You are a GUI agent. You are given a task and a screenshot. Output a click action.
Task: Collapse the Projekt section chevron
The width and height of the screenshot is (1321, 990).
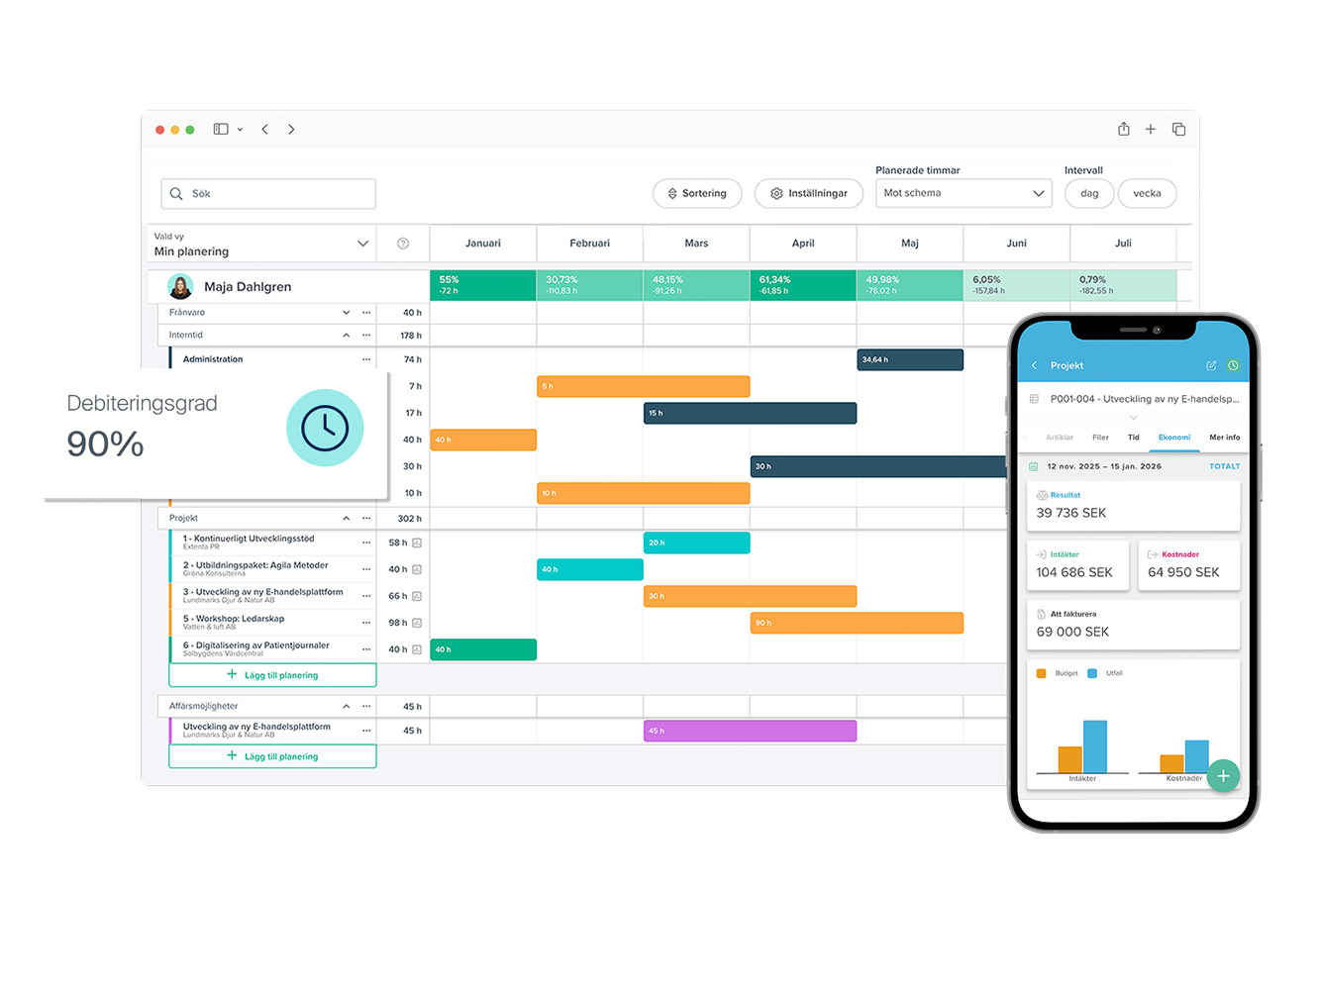pos(346,518)
